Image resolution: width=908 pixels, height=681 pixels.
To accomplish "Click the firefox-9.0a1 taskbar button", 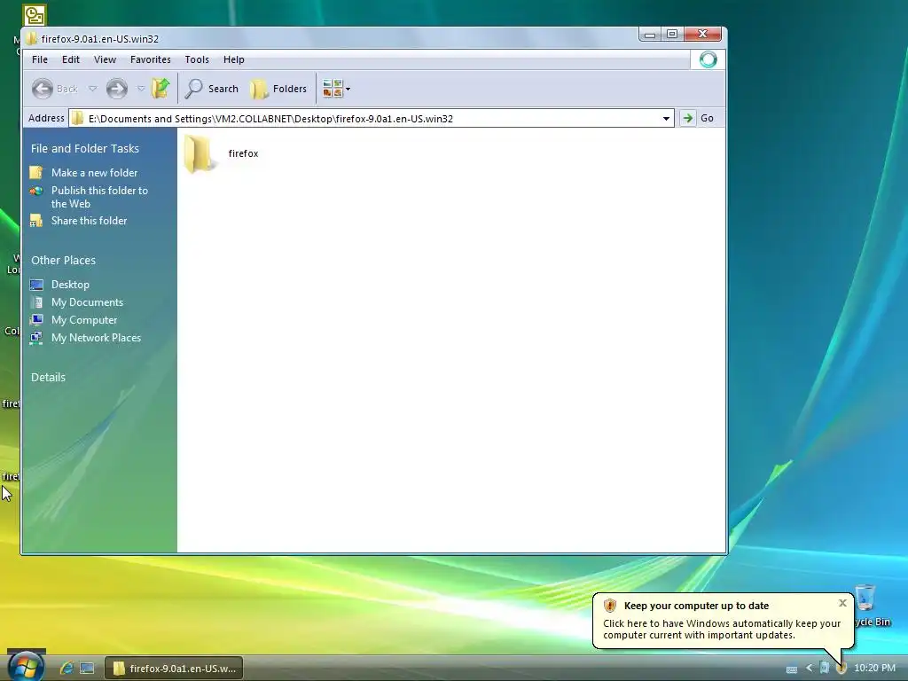I will (173, 669).
